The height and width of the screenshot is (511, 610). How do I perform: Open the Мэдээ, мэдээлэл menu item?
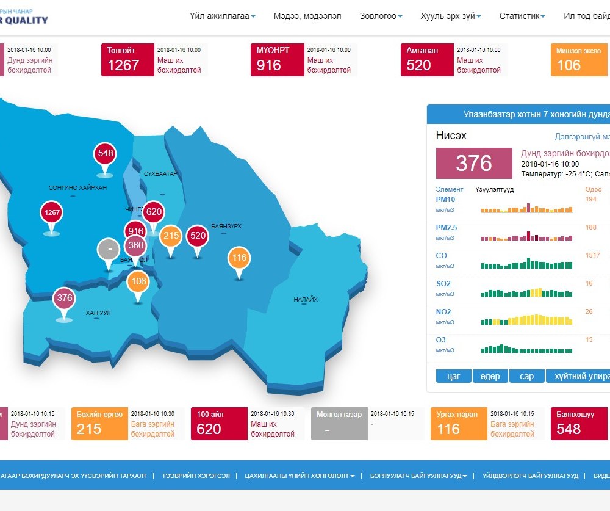pyautogui.click(x=307, y=16)
